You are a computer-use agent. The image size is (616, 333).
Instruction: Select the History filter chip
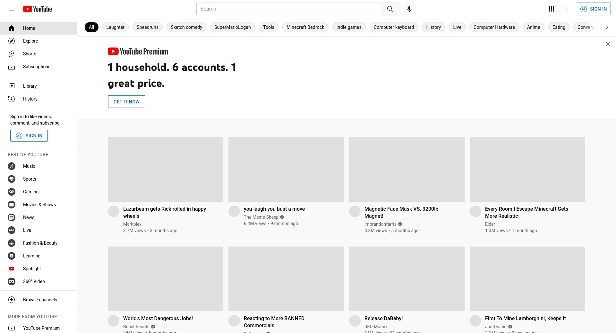[433, 27]
